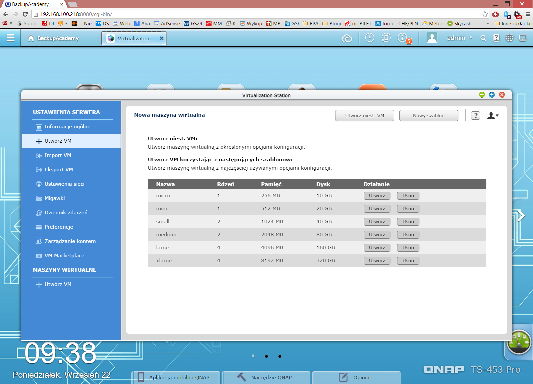Image resolution: width=533 pixels, height=384 pixels.
Task: Open the user account dropdown in Virtualization Station
Action: [x=493, y=116]
